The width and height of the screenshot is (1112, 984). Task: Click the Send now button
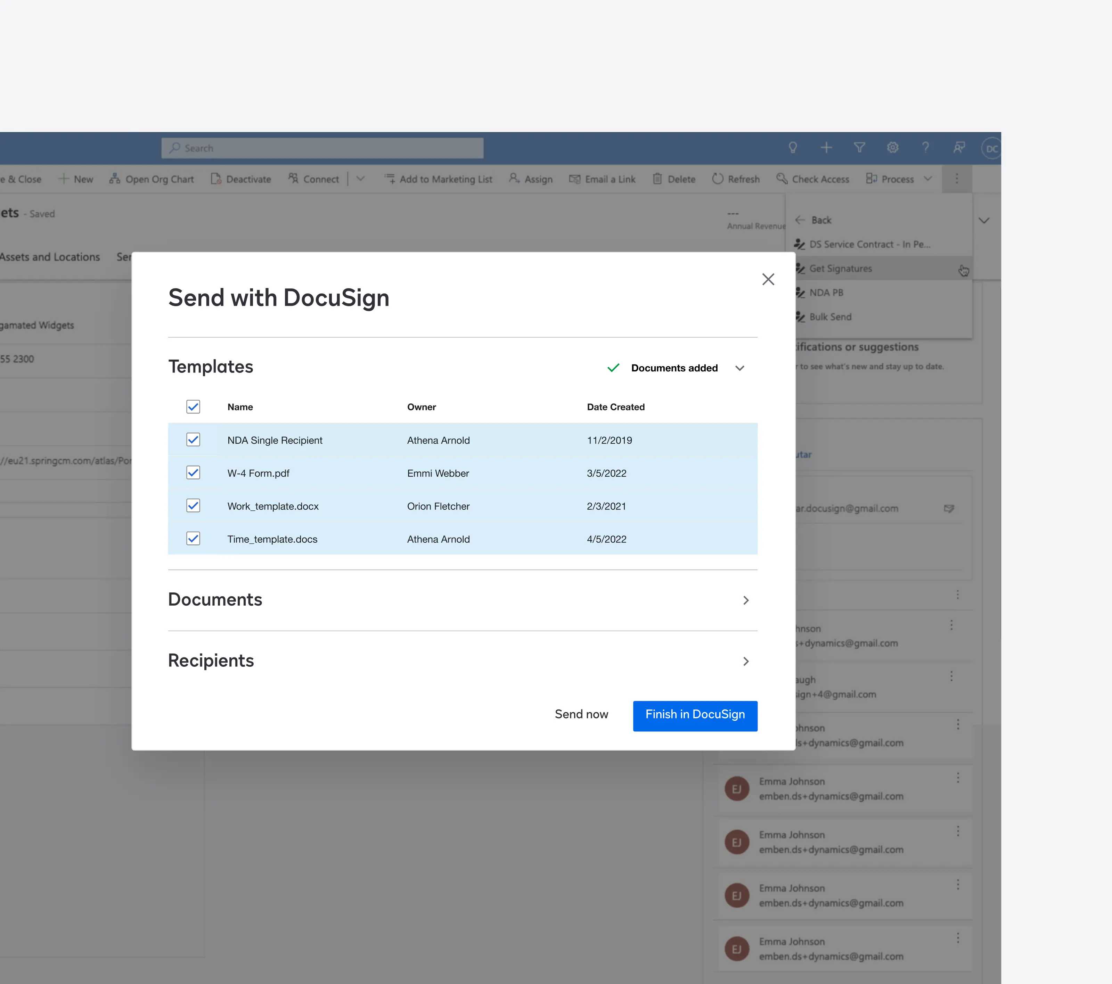tap(581, 714)
